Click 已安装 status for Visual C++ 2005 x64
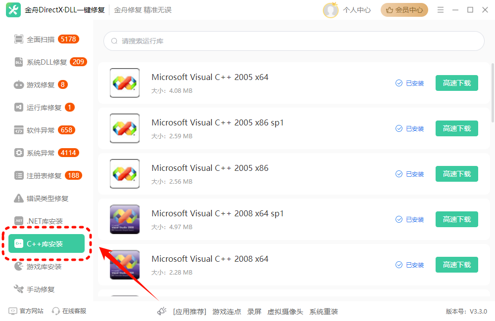The image size is (495, 321). 409,83
